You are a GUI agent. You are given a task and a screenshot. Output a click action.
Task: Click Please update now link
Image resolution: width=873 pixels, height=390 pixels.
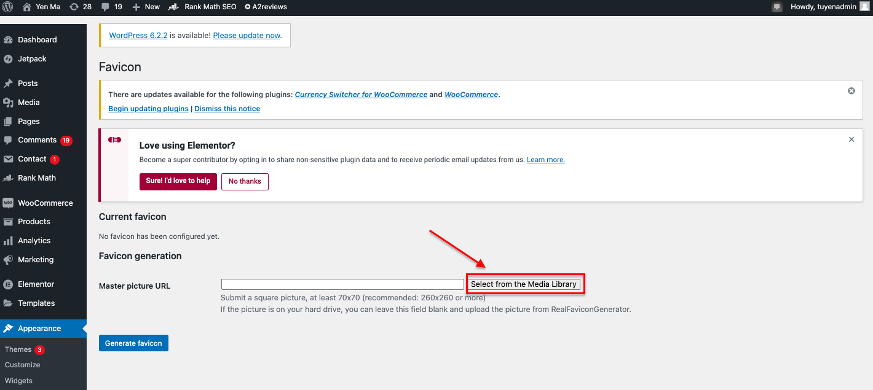(247, 36)
